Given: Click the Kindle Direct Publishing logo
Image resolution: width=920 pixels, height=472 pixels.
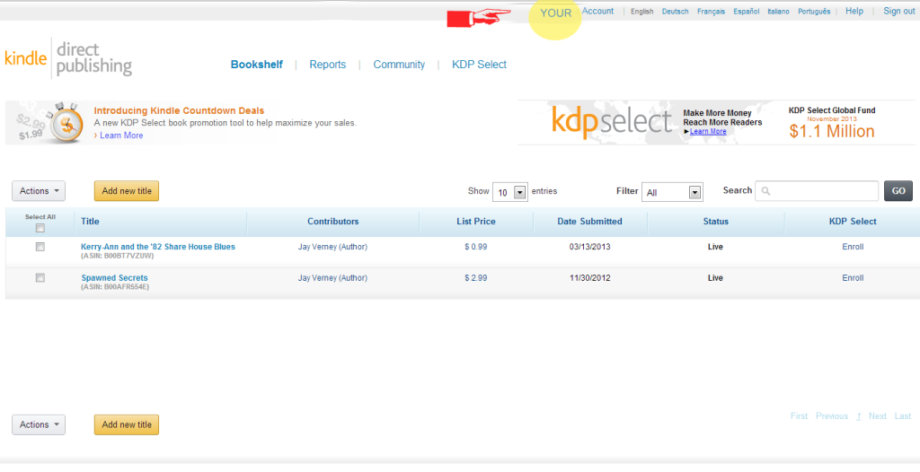Looking at the screenshot, I should pyautogui.click(x=68, y=57).
